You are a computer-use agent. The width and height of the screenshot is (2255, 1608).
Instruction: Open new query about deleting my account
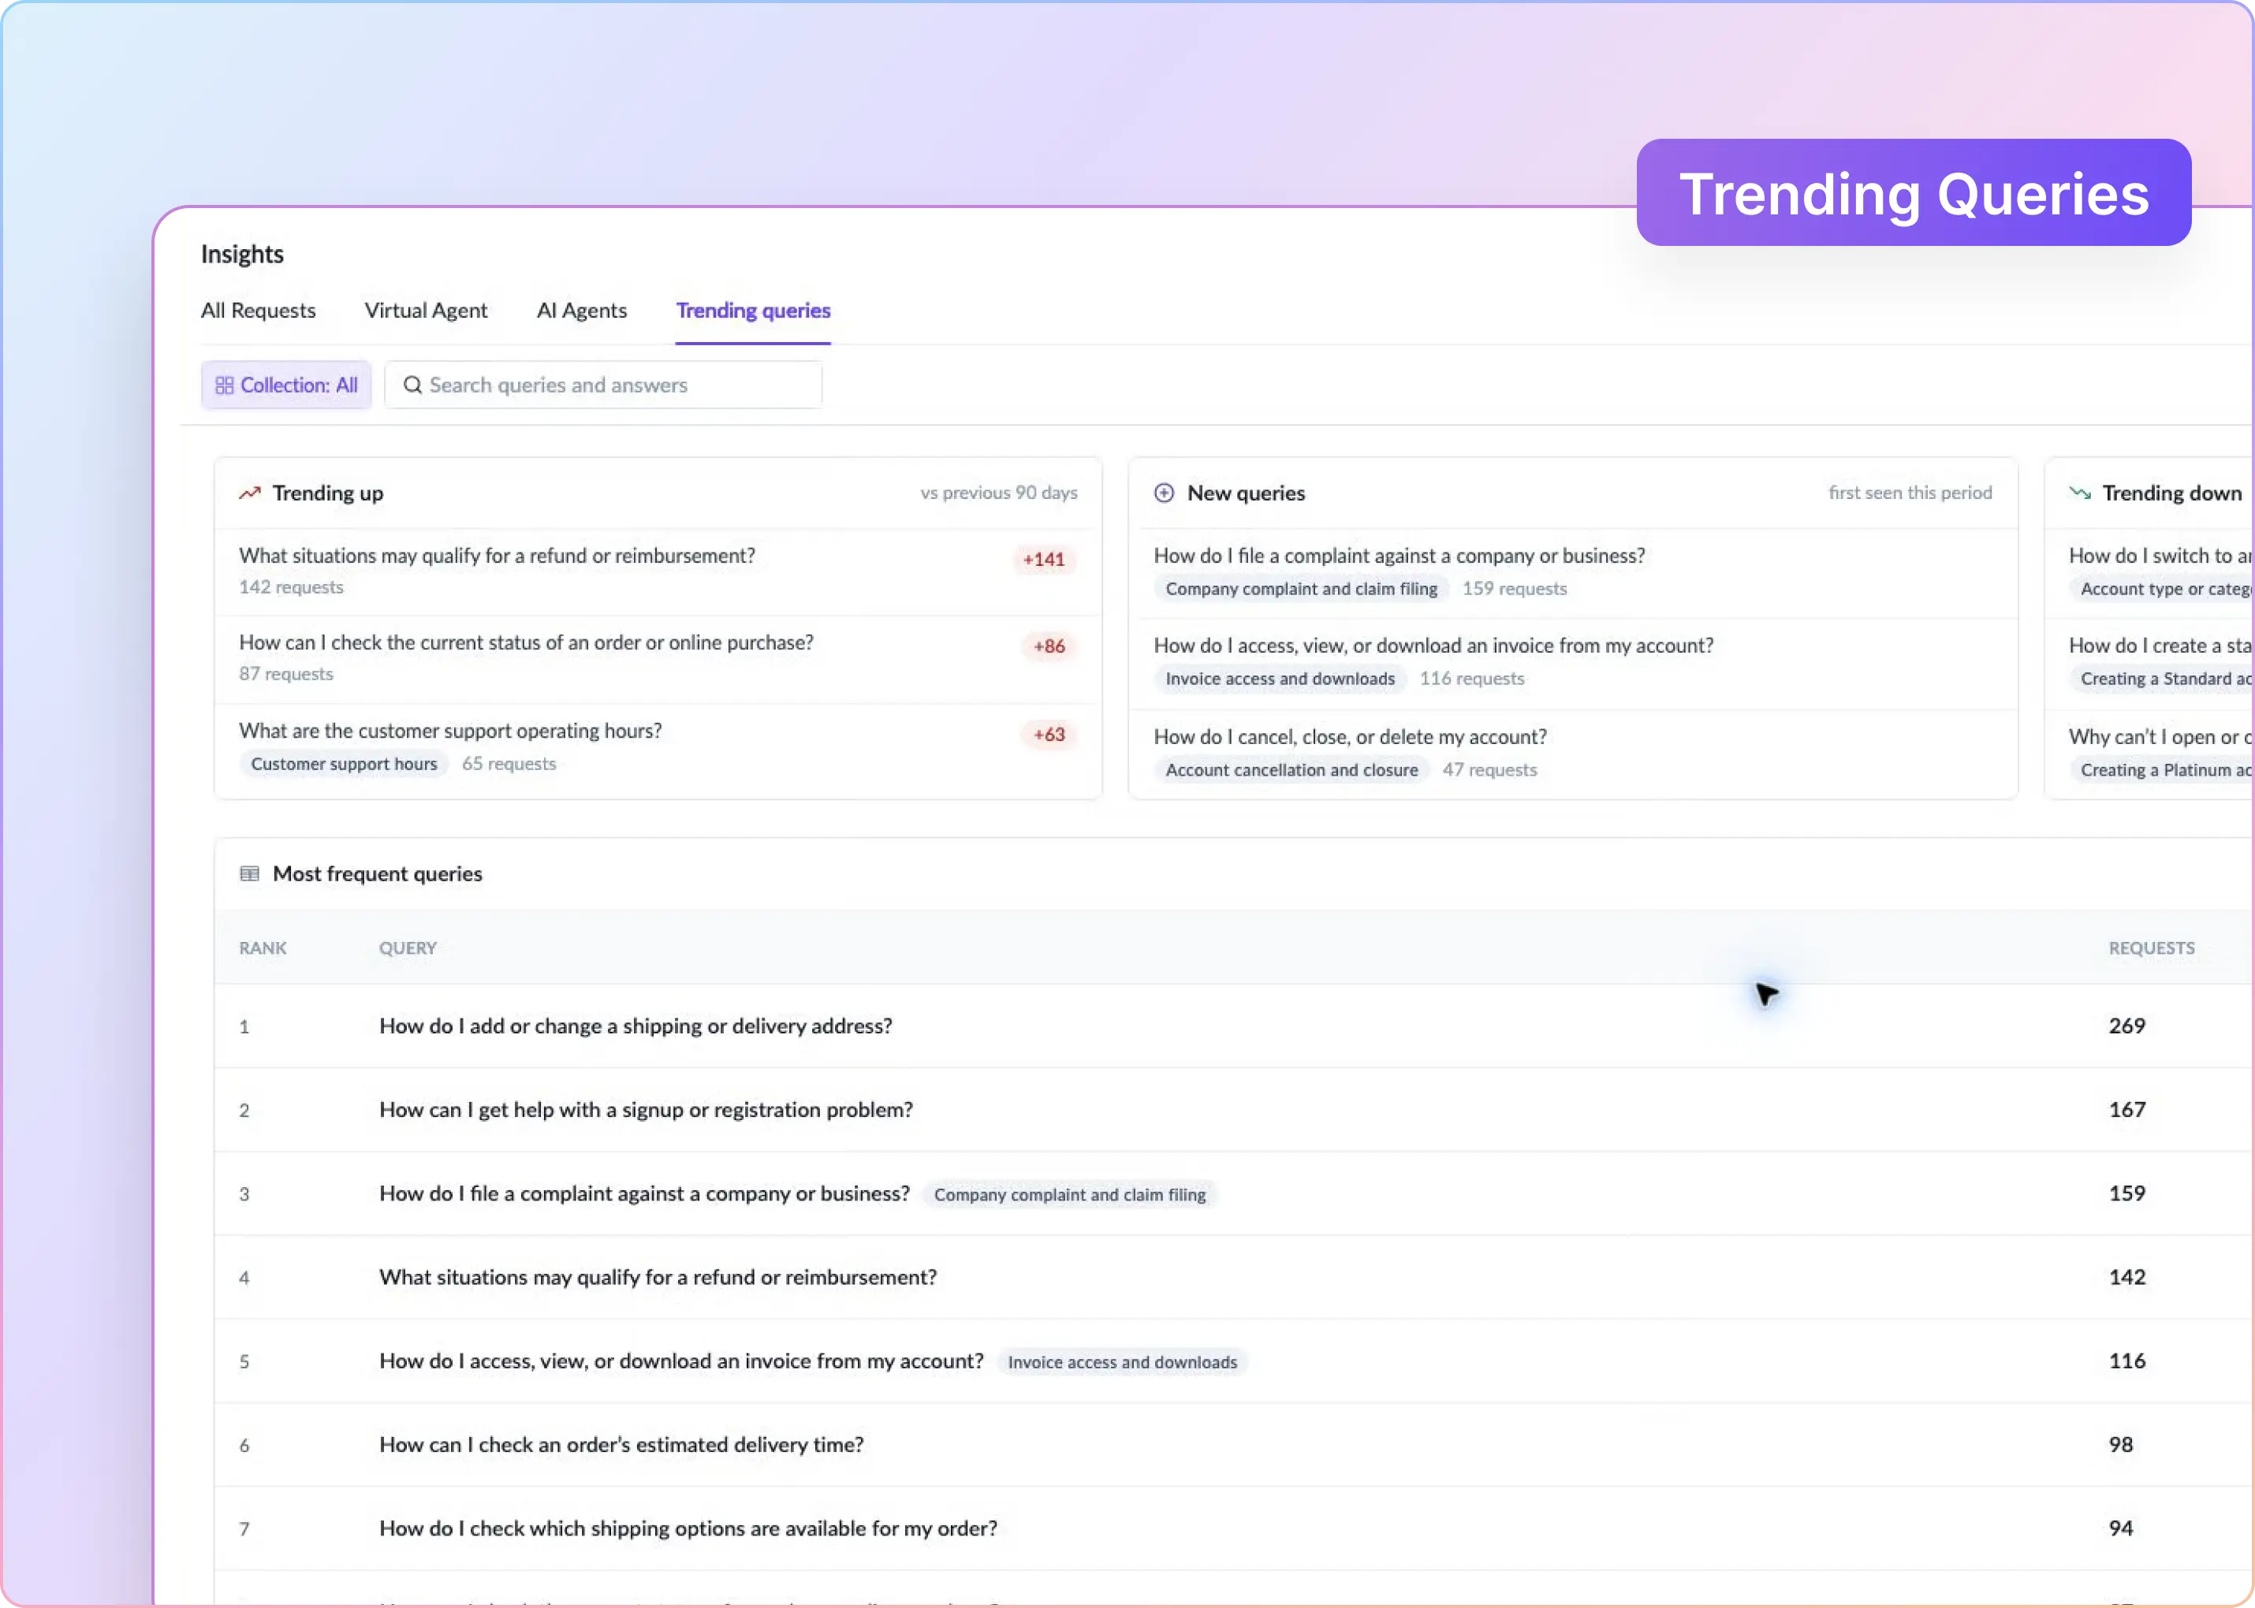(1350, 737)
